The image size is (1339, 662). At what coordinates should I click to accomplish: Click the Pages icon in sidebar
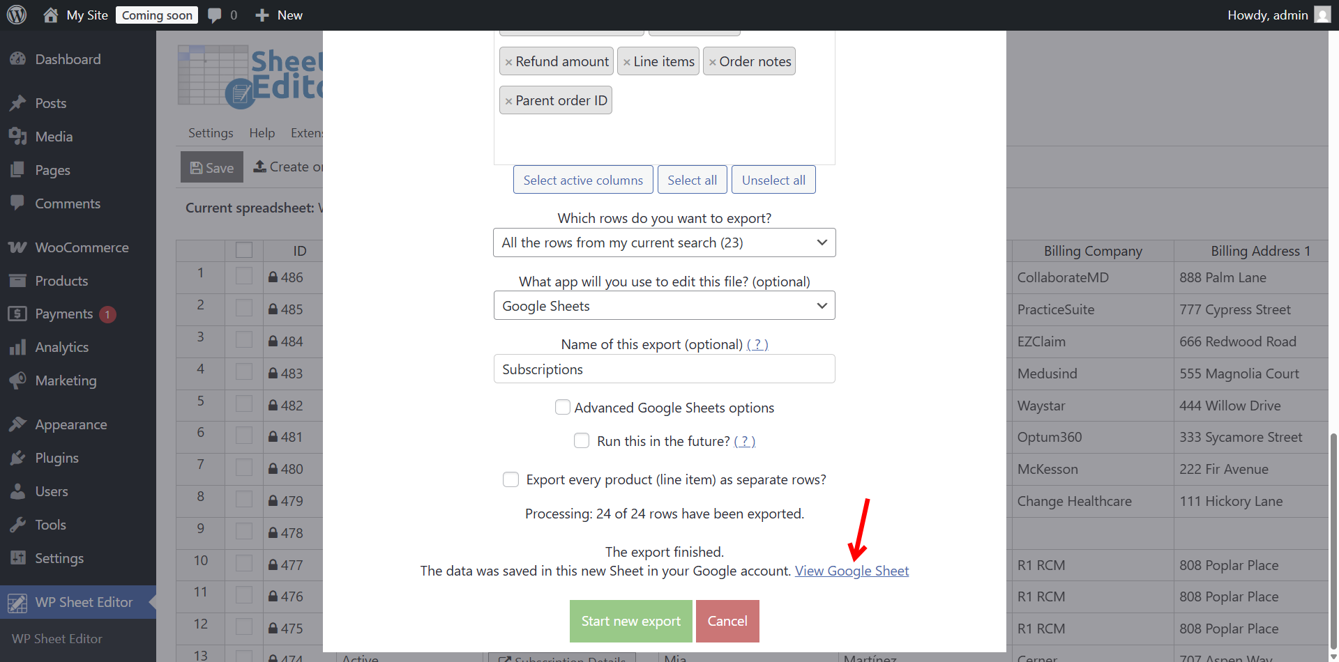[x=18, y=170]
